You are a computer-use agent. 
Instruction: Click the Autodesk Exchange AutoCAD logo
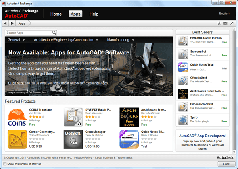coord(21,14)
